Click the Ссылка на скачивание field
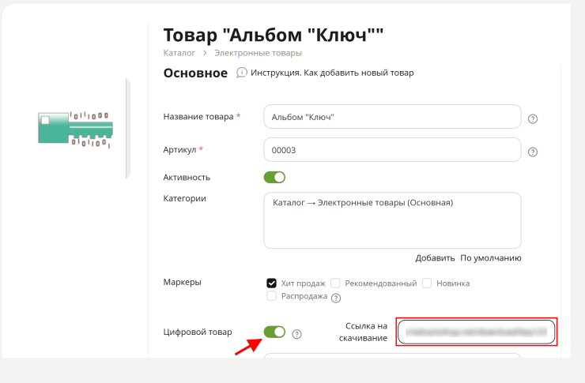 [477, 332]
